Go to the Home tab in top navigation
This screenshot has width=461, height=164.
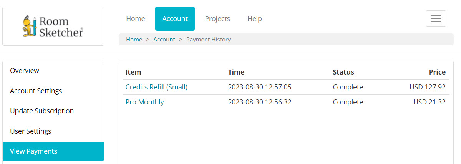136,18
